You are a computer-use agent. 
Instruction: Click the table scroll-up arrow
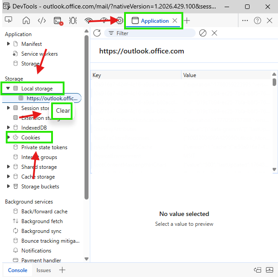274,74
